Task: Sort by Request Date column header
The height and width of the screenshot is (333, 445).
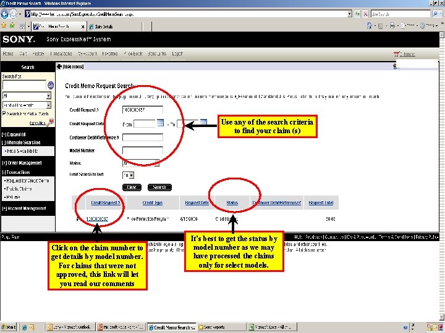Action: 197,202
